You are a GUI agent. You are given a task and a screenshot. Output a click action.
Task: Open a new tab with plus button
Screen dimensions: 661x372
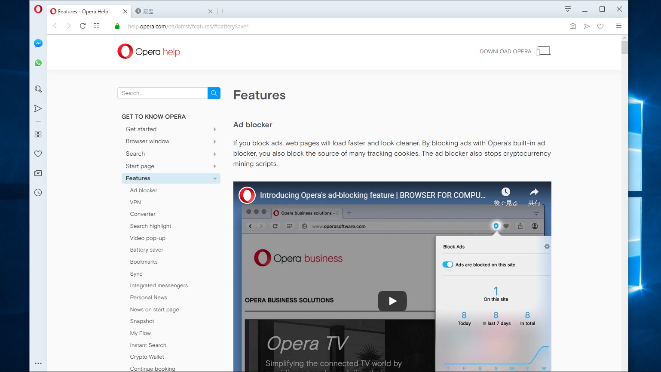pos(223,11)
